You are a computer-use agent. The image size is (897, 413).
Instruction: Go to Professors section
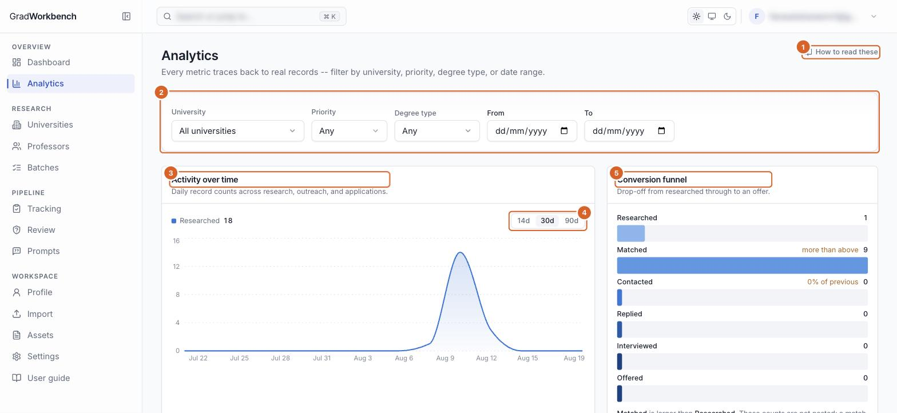click(x=71, y=146)
